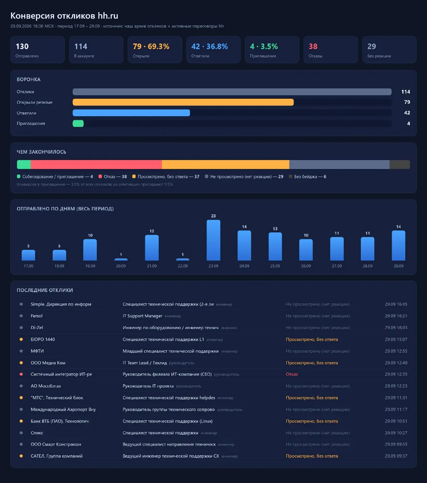Click the vacancy Руководитель IT проекта
This screenshot has height=483, width=427.
tap(148, 386)
